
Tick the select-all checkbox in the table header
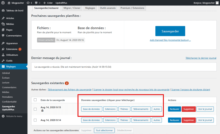35,100
